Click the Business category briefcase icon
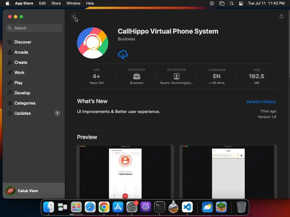 click(137, 76)
